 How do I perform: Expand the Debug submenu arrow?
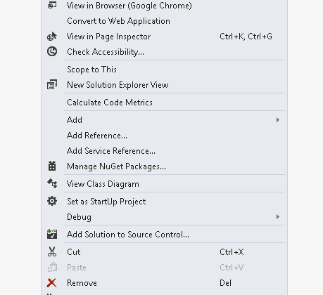(278, 217)
